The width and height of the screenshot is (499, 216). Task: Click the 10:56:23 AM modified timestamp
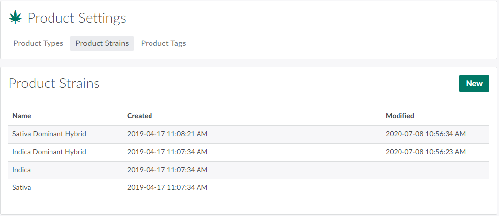pyautogui.click(x=426, y=152)
